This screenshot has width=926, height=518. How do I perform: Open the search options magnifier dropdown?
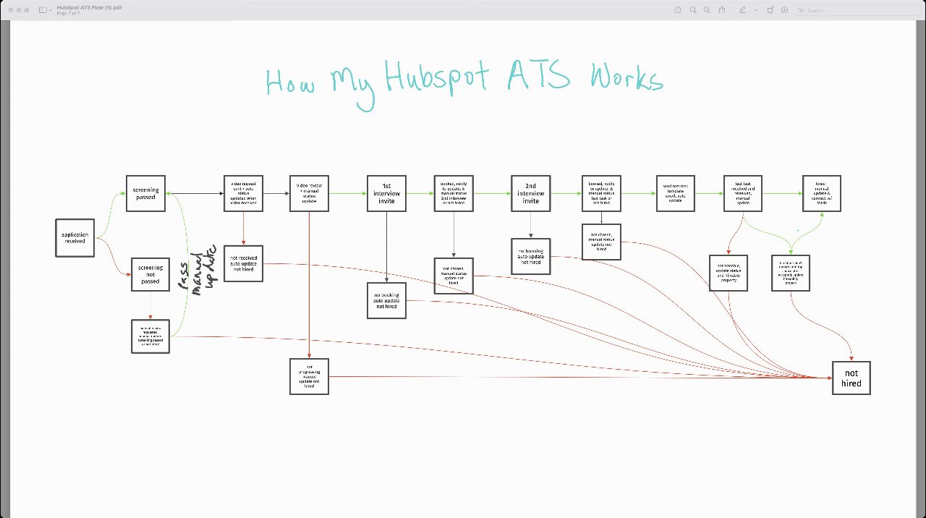pyautogui.click(x=802, y=10)
